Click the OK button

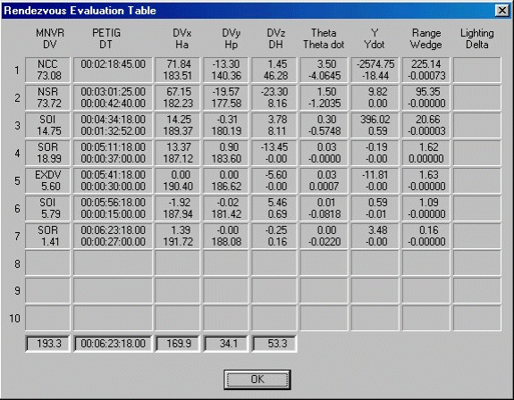coord(257,379)
